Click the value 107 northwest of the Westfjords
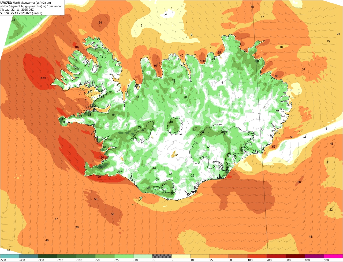Viewport: 343px width, 262px height. point(77,47)
